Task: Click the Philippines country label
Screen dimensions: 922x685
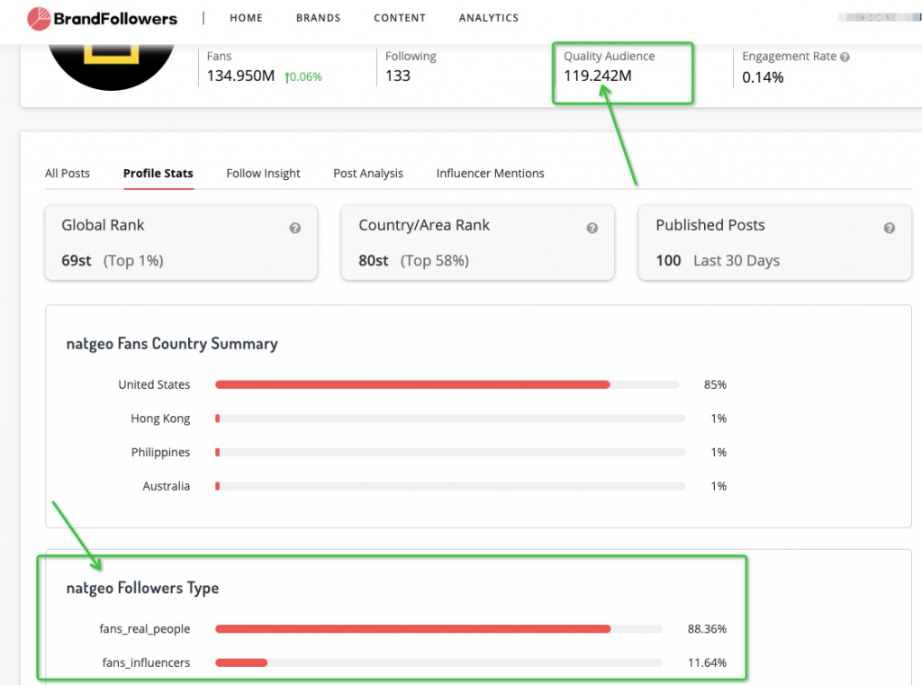Action: point(160,453)
